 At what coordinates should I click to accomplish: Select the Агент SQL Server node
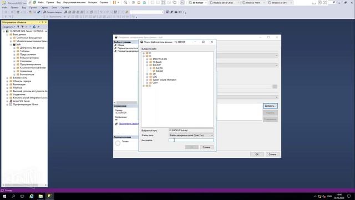pyautogui.click(x=21, y=101)
